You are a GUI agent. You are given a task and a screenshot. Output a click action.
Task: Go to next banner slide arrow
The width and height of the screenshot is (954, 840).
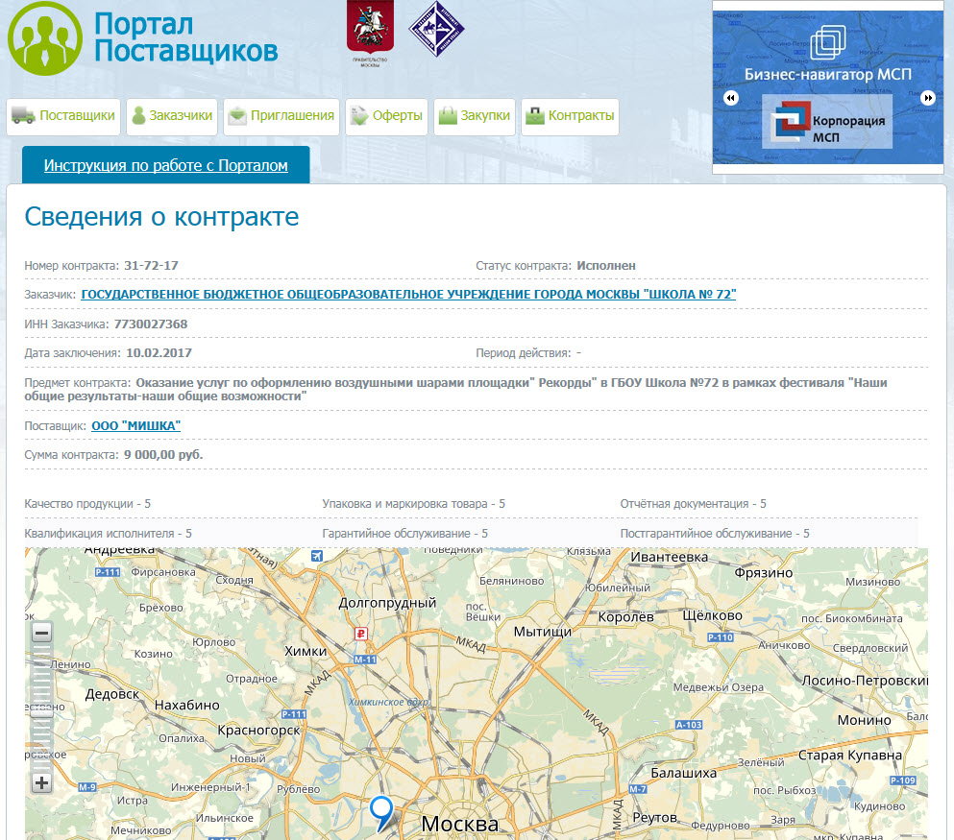pos(927,98)
